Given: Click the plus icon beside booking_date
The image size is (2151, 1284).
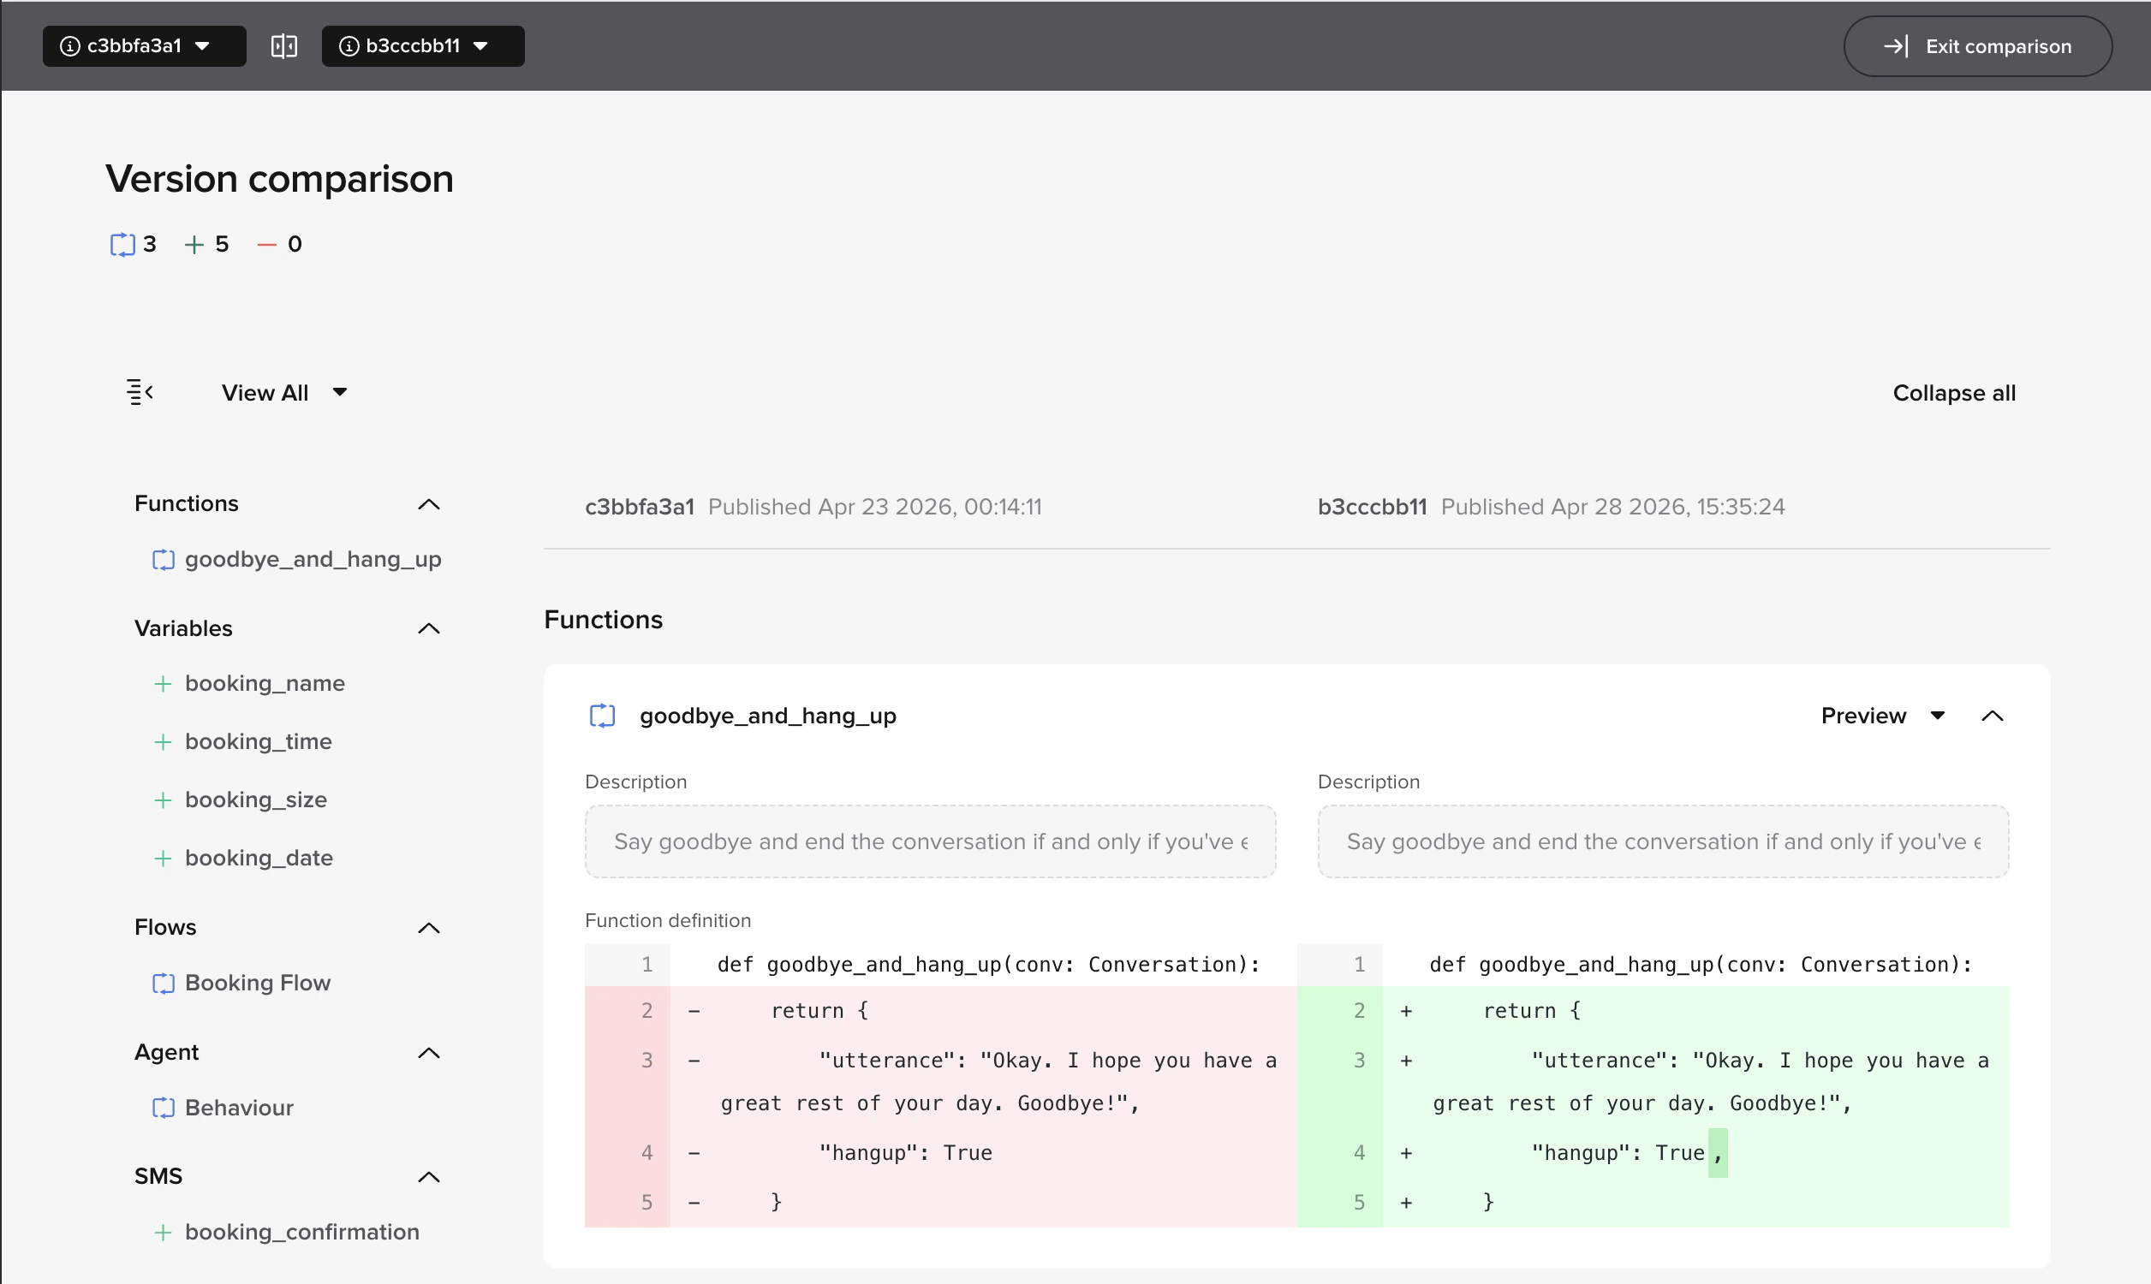Looking at the screenshot, I should 162,859.
